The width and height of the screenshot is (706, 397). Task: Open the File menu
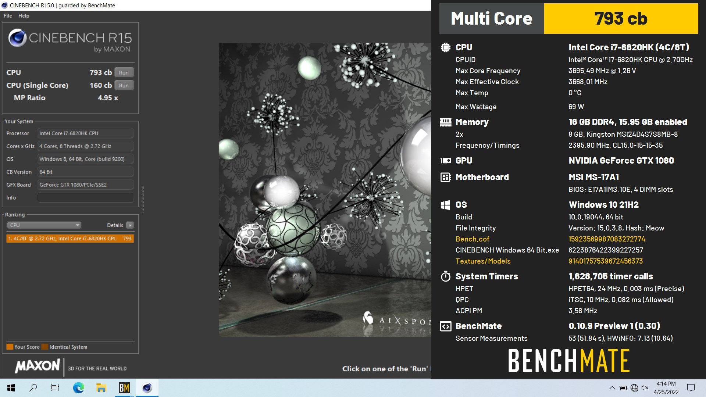coord(8,16)
